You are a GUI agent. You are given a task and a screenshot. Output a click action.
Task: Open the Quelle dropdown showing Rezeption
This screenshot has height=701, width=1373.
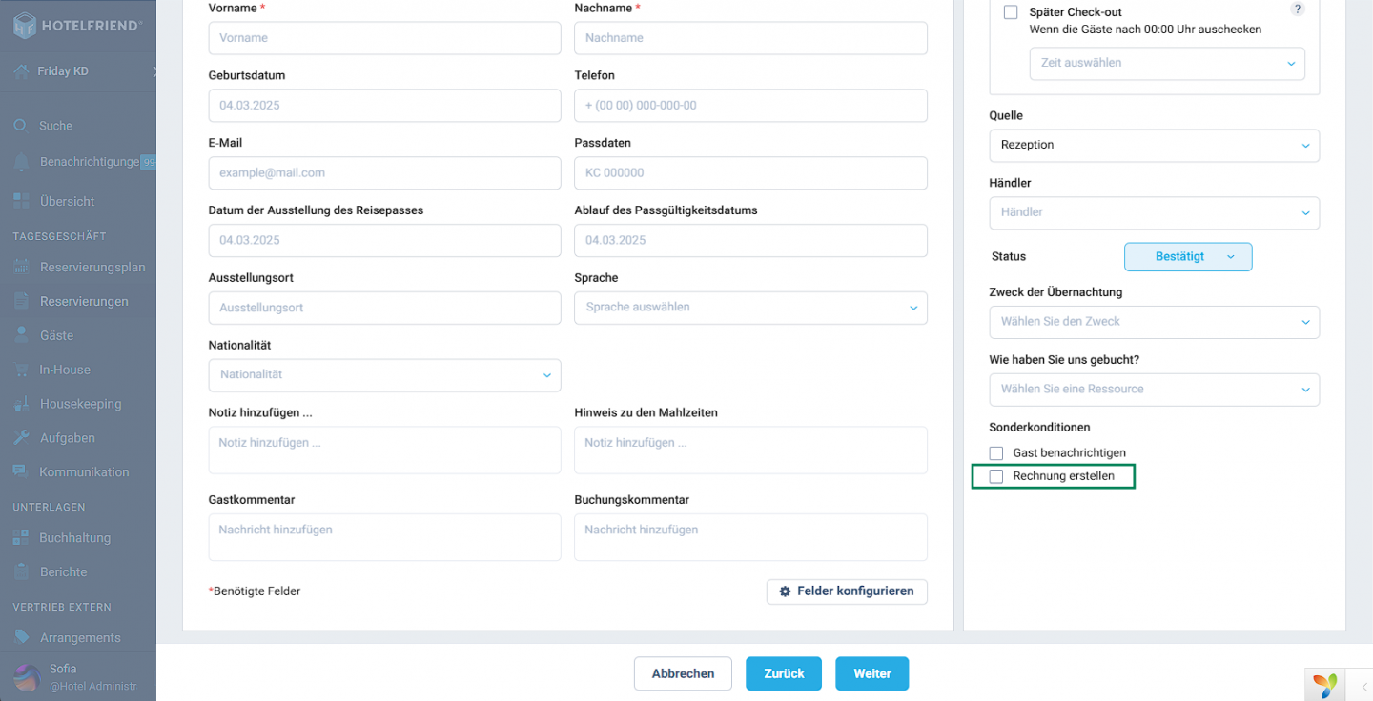tap(1155, 145)
